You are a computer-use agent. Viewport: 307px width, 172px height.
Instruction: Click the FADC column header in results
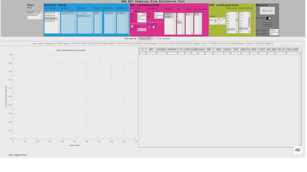pos(254,50)
